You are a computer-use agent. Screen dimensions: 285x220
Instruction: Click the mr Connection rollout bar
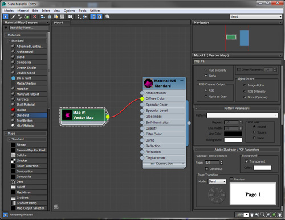click(164, 164)
